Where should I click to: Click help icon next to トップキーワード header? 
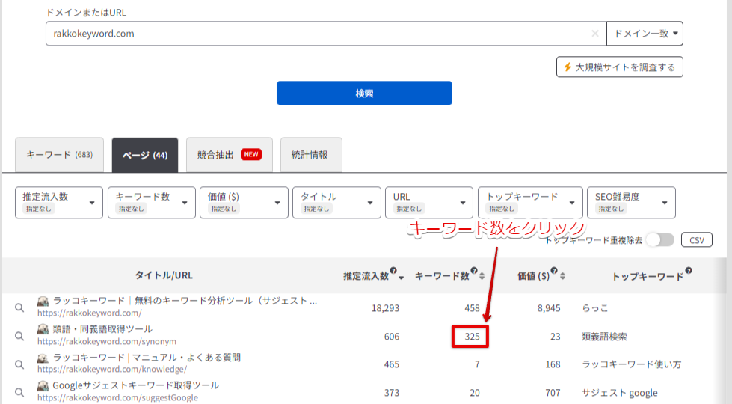tap(689, 272)
